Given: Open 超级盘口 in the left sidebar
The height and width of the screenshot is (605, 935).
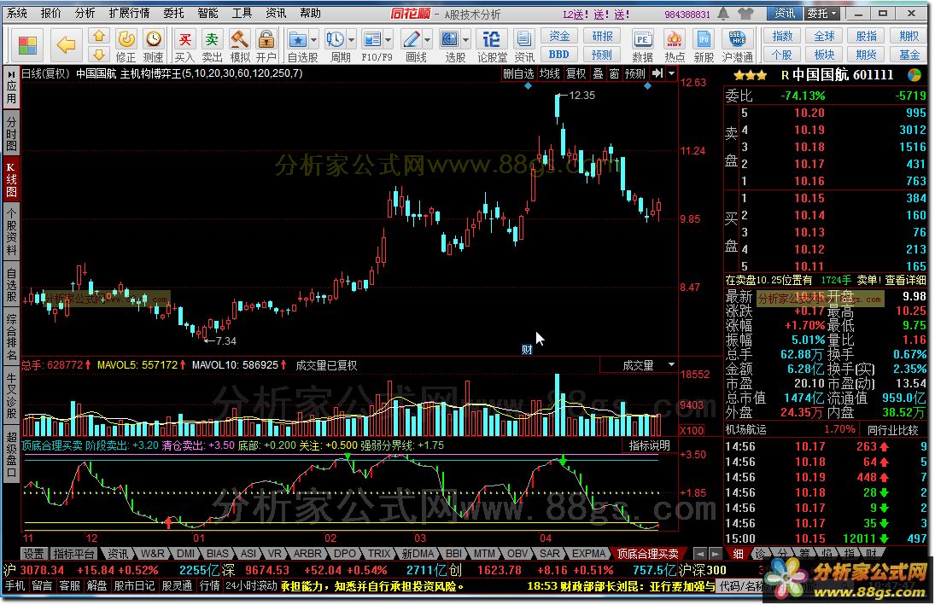Looking at the screenshot, I should 11,456.
